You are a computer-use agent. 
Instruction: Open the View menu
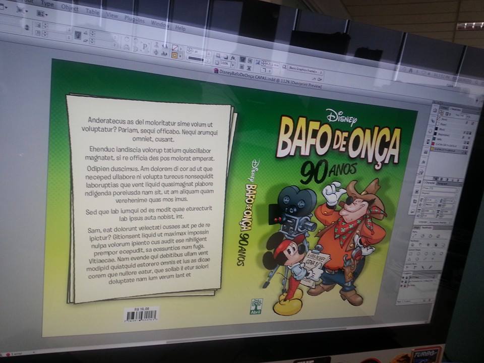pyautogui.click(x=112, y=16)
